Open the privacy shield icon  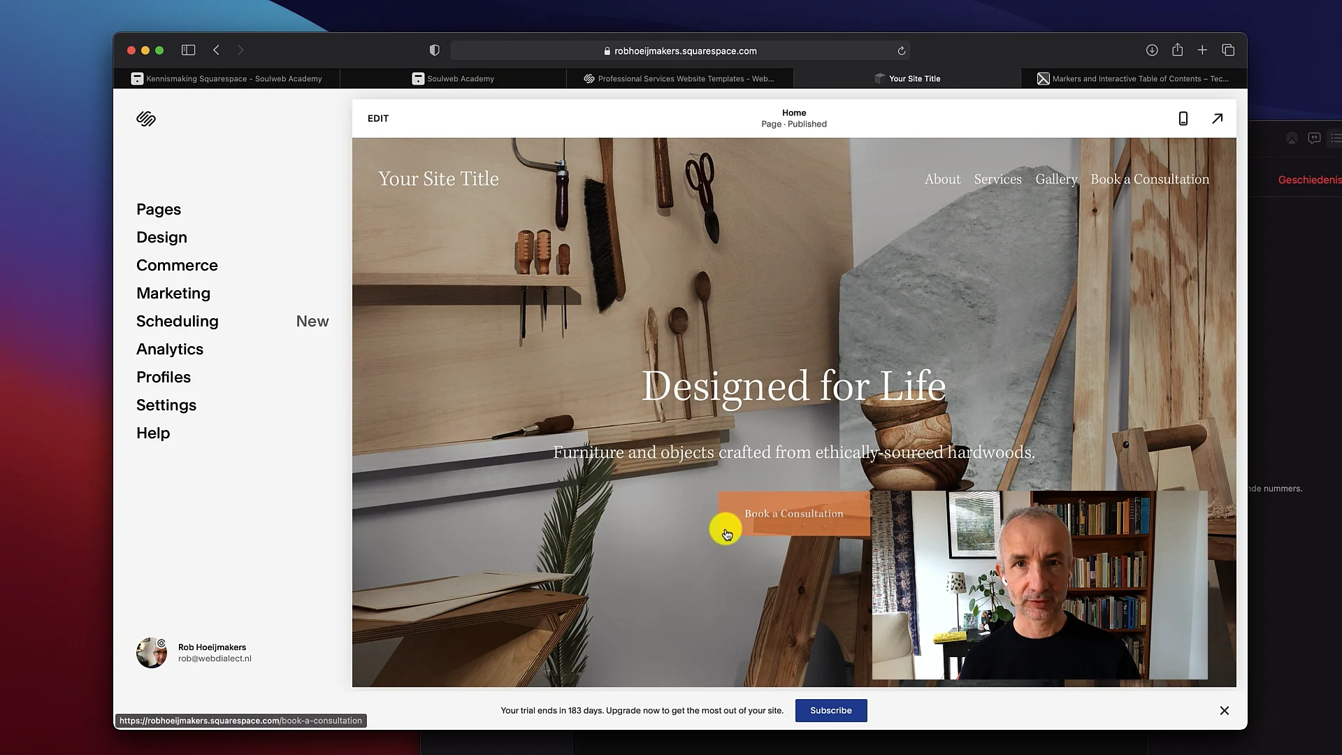click(435, 50)
